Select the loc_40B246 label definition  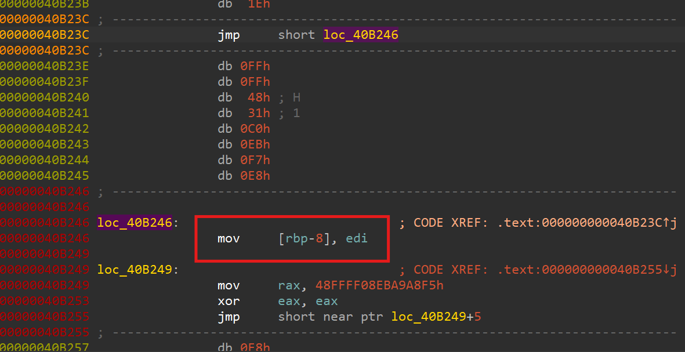[133, 222]
